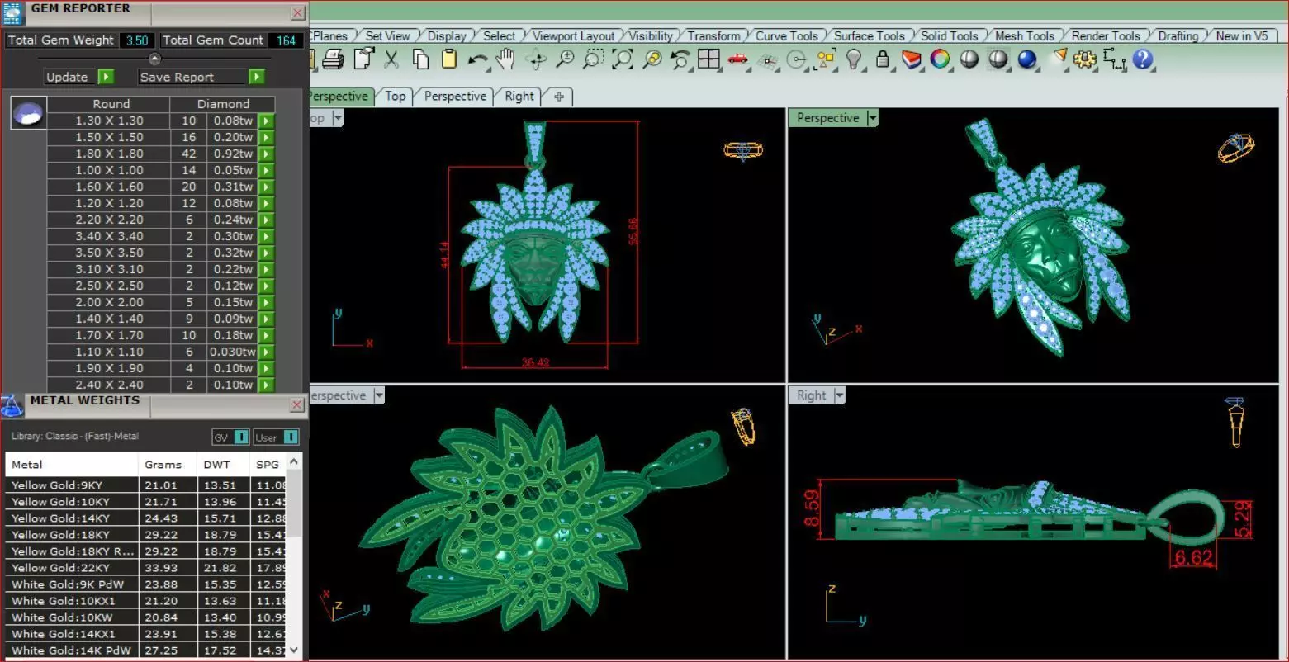Close the Metal Weights panel

click(297, 405)
